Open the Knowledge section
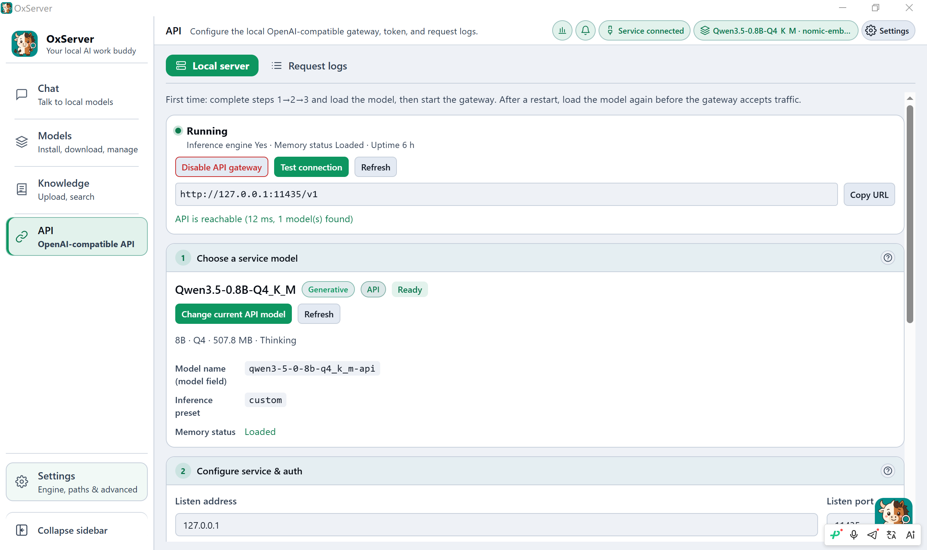The width and height of the screenshot is (927, 550). click(77, 190)
